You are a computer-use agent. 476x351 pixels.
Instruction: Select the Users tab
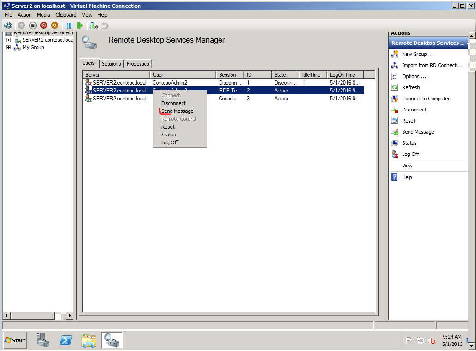click(89, 63)
